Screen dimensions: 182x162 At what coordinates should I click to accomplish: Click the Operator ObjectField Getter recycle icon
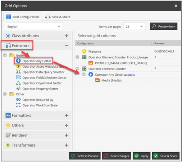(x=18, y=83)
